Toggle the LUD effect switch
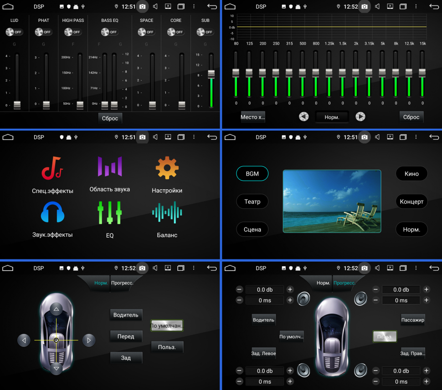Image resolution: width=442 pixels, height=390 pixels. [14, 32]
